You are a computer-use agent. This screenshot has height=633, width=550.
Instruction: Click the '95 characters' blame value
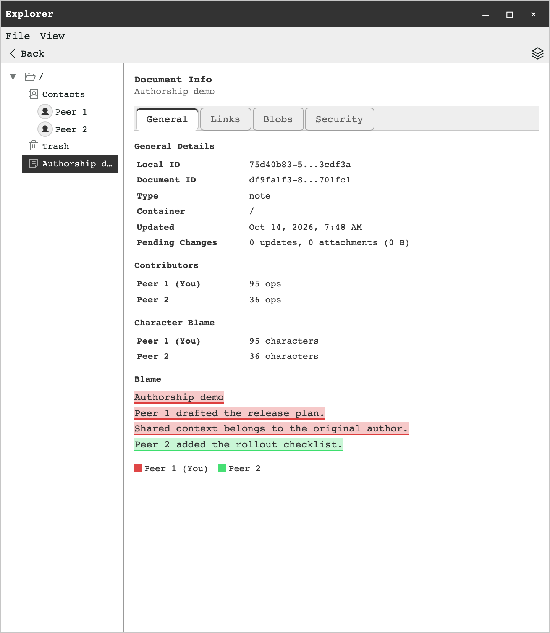pyautogui.click(x=284, y=341)
